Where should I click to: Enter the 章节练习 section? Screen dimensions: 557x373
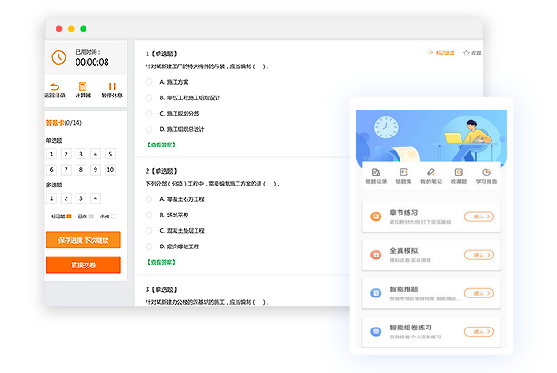point(480,217)
